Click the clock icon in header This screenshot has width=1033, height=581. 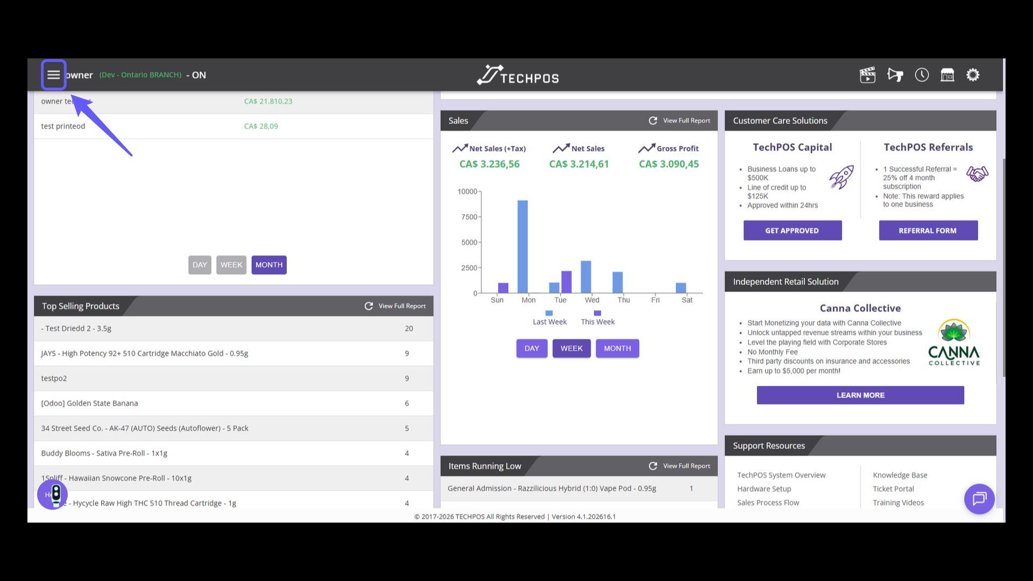click(x=922, y=75)
